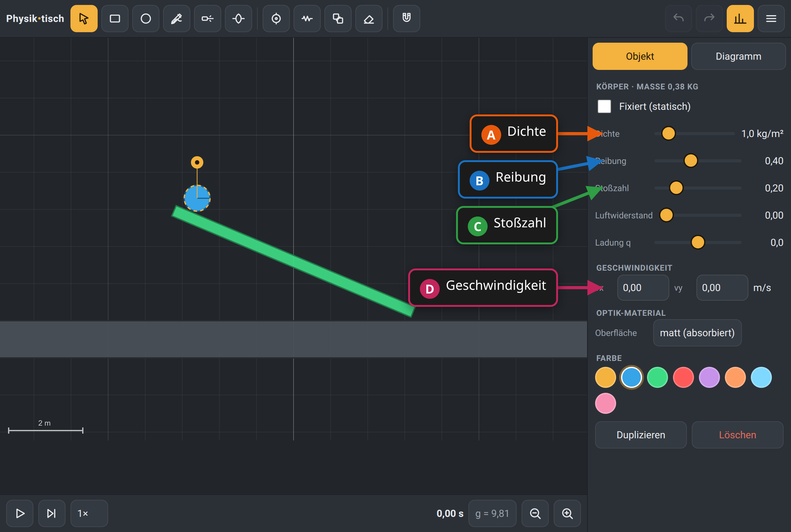Open the Oberfläche material dropdown
Screen dimensions: 791x532
697,333
